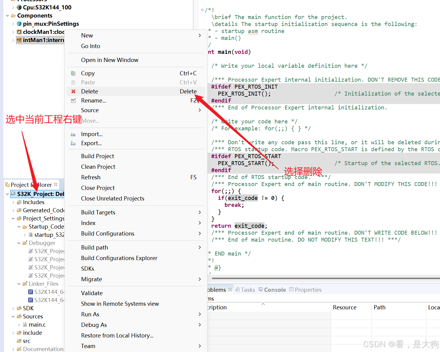Click the pin_mux:PinSettings component icon

coord(19,24)
